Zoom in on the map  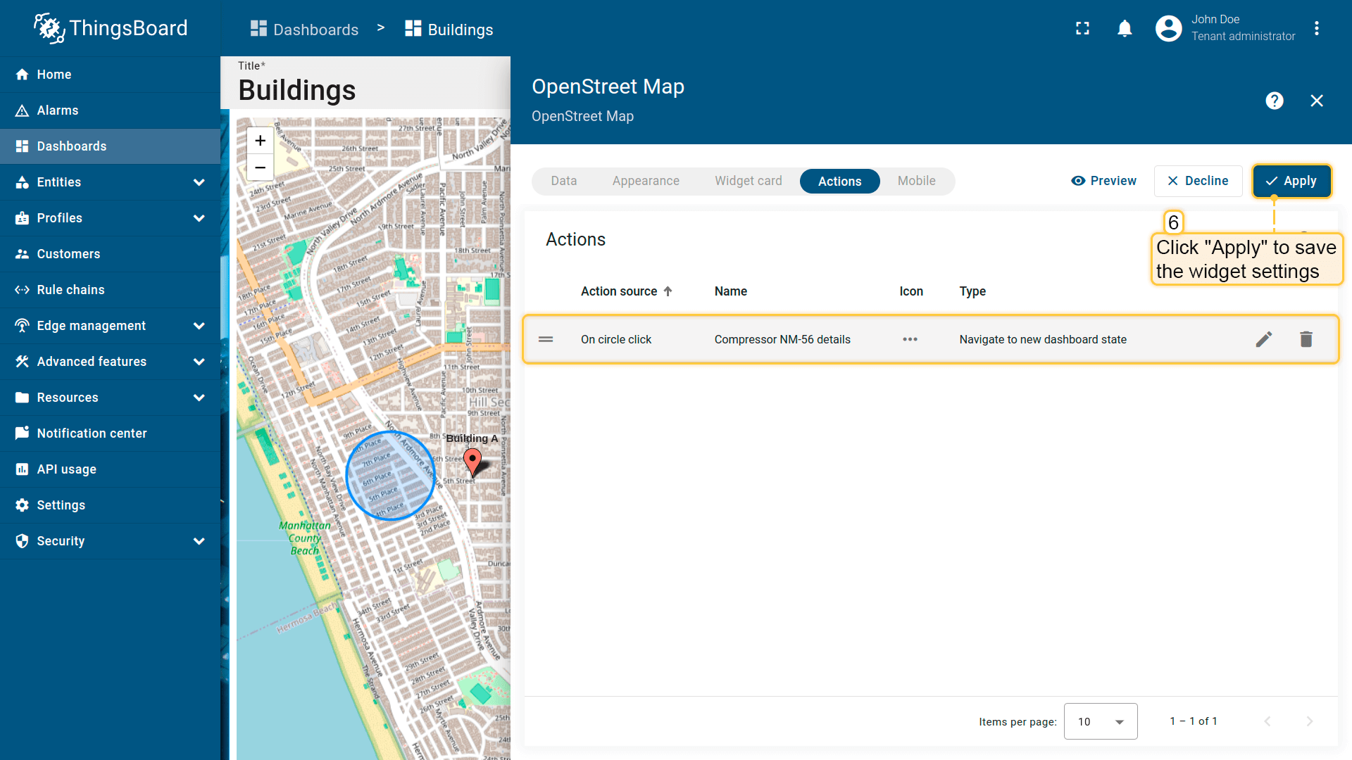click(260, 141)
